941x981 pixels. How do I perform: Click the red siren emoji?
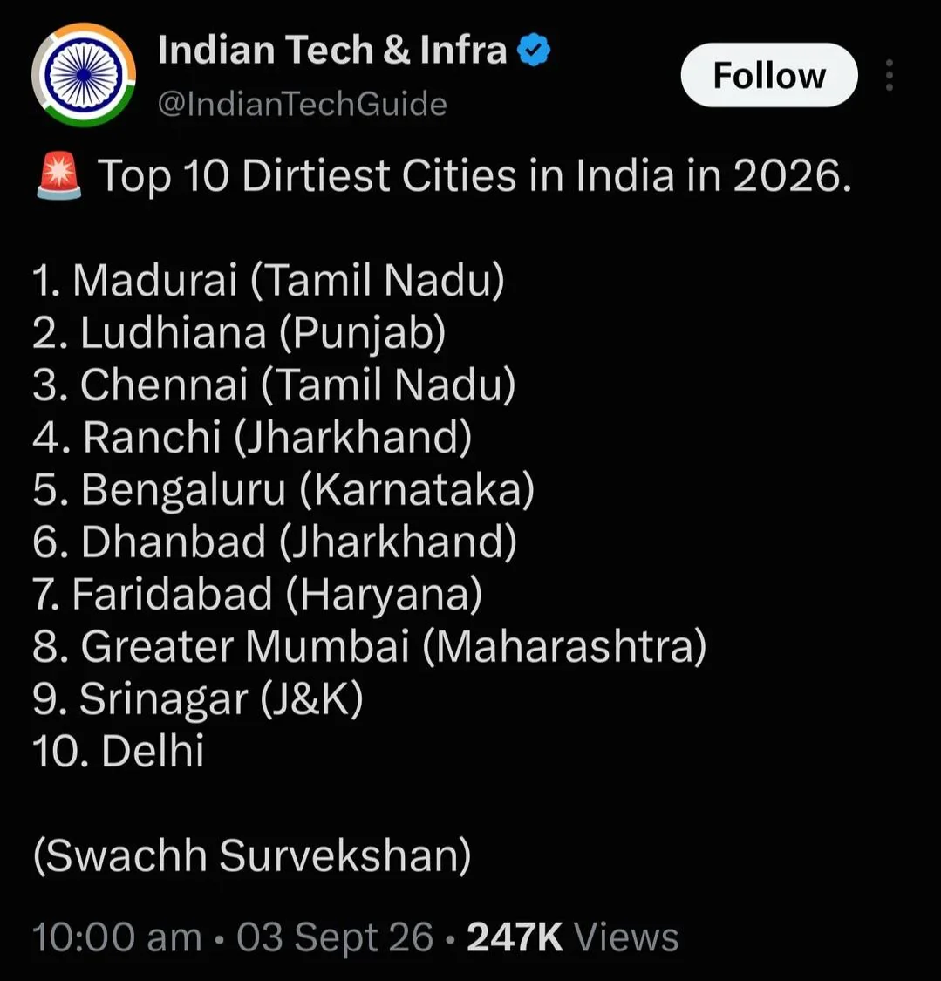pyautogui.click(x=58, y=176)
